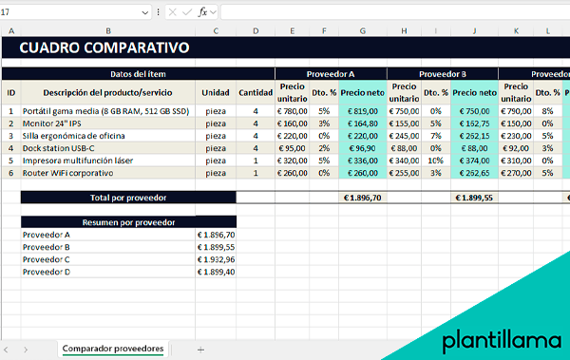The width and height of the screenshot is (570, 360).
Task: Click the Resumen por proveedor header cell
Action: 128,222
